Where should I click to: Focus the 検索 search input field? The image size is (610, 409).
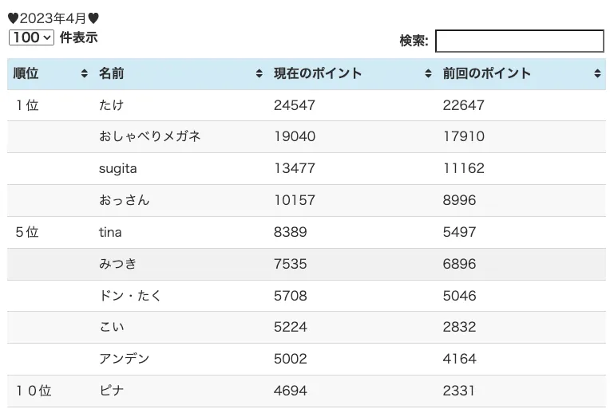pos(519,41)
